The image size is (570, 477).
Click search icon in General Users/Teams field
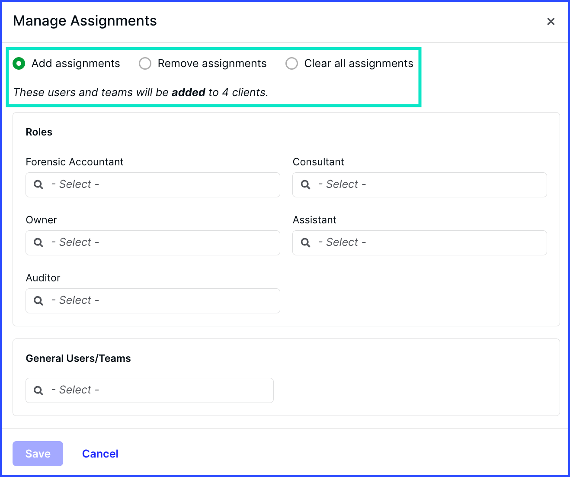coord(38,390)
